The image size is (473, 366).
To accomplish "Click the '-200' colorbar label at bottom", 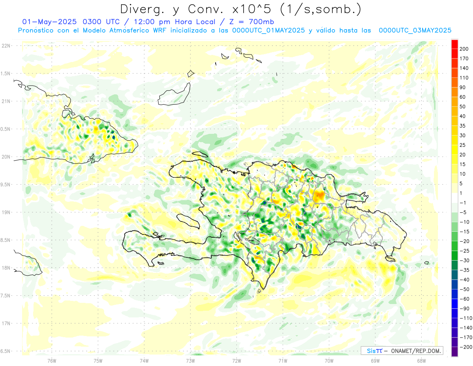I will pyautogui.click(x=466, y=347).
